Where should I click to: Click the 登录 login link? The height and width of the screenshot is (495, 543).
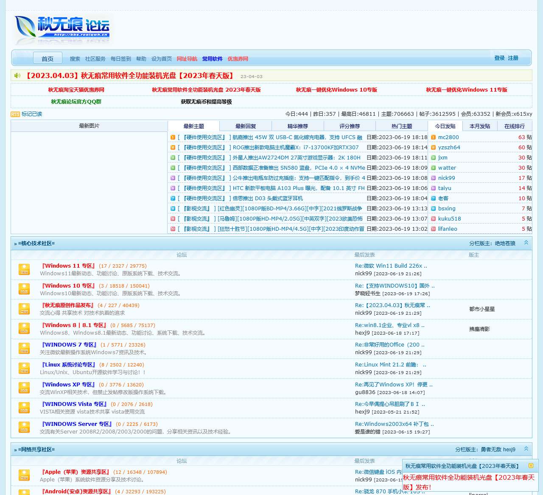pos(499,58)
